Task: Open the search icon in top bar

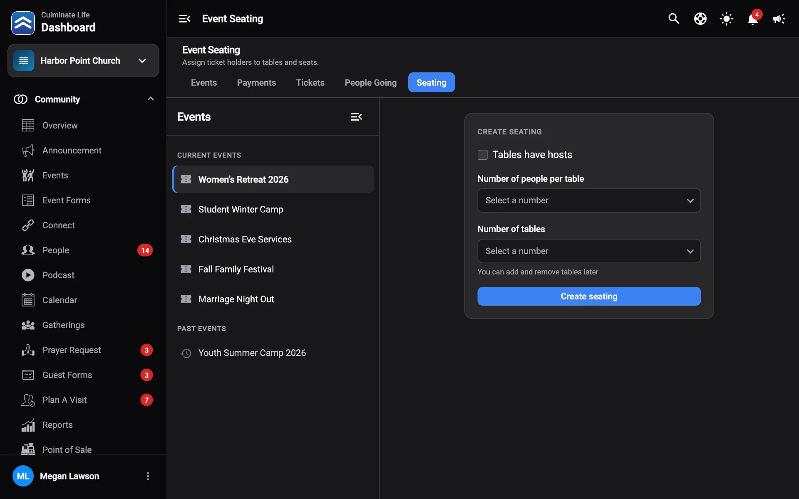Action: (x=674, y=19)
